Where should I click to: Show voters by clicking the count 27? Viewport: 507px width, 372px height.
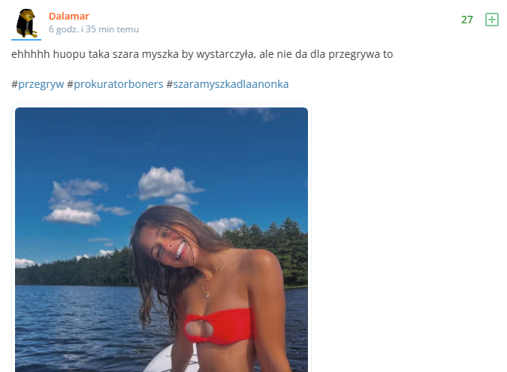pyautogui.click(x=467, y=20)
